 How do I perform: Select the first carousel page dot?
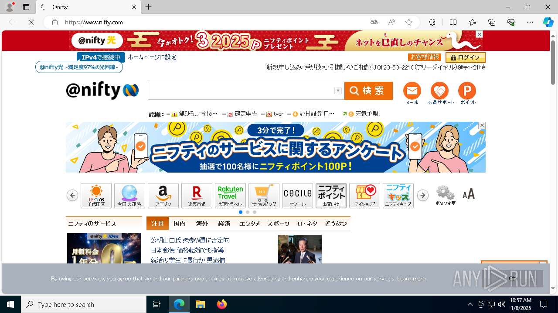point(241,212)
